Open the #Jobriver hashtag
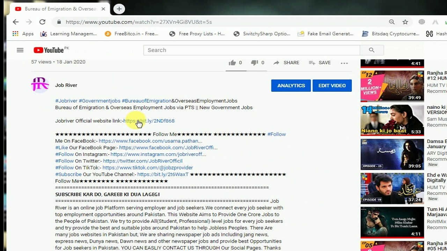The width and height of the screenshot is (447, 251). (x=66, y=101)
